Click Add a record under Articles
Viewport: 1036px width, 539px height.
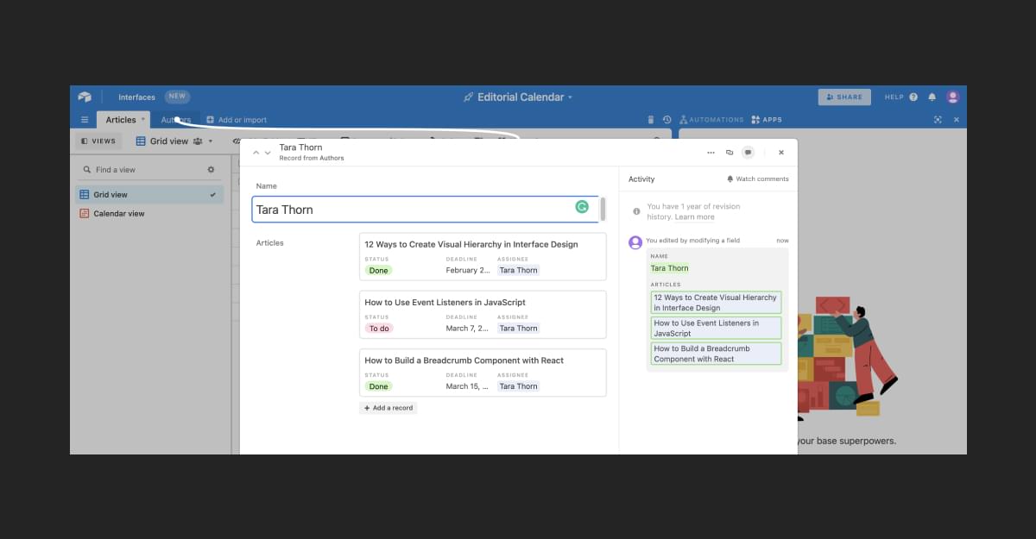tap(388, 408)
